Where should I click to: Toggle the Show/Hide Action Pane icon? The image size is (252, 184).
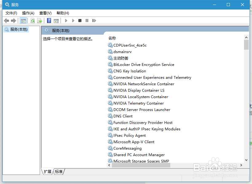pos(56,21)
